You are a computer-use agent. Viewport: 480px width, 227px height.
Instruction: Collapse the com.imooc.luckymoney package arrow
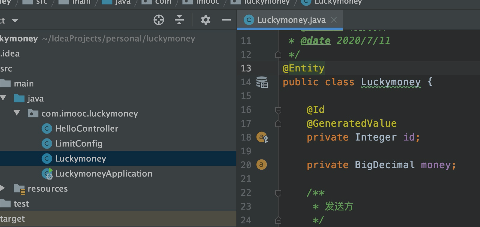[17, 113]
